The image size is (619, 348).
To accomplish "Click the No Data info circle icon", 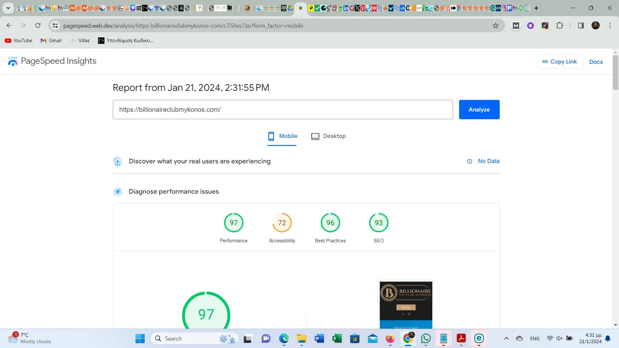I will (x=469, y=161).
